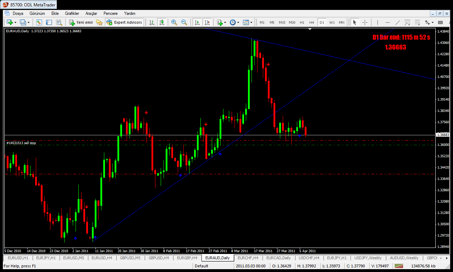Image resolution: width=453 pixels, height=272 pixels.
Task: Select the horizontal line drawing tool
Action: [387, 22]
